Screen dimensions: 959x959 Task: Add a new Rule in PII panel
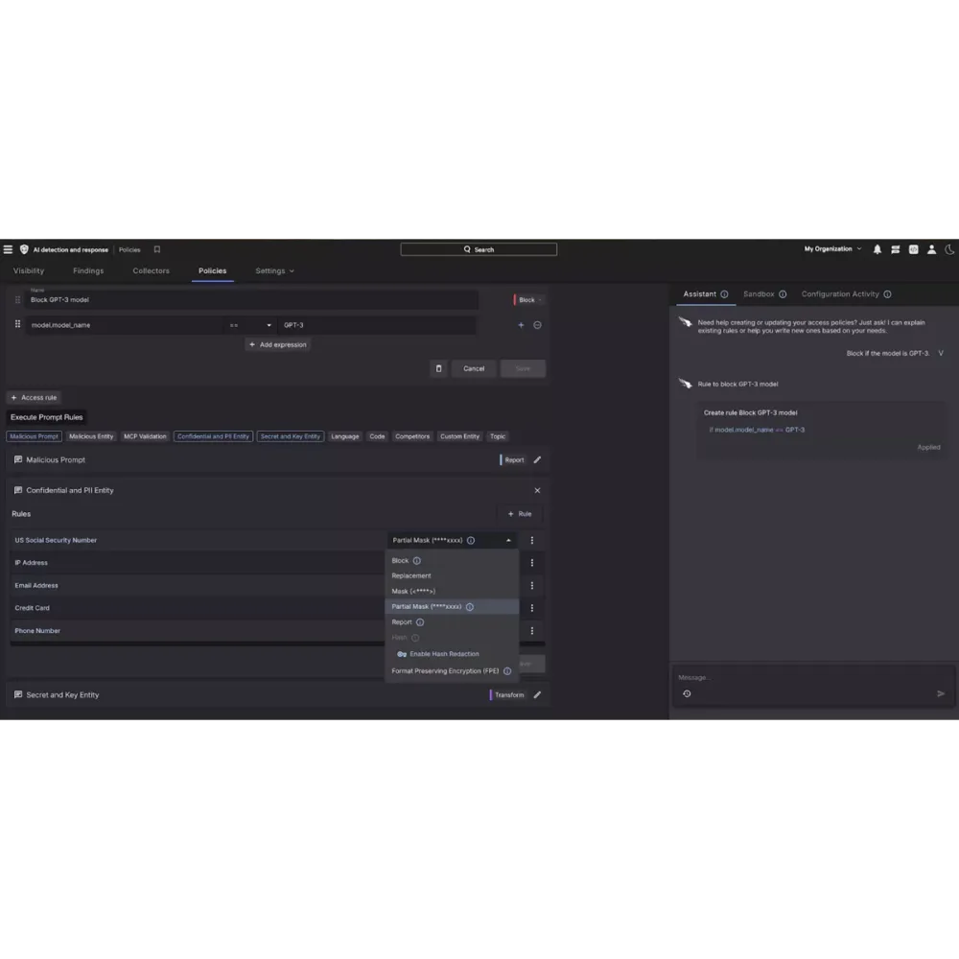[x=520, y=514]
